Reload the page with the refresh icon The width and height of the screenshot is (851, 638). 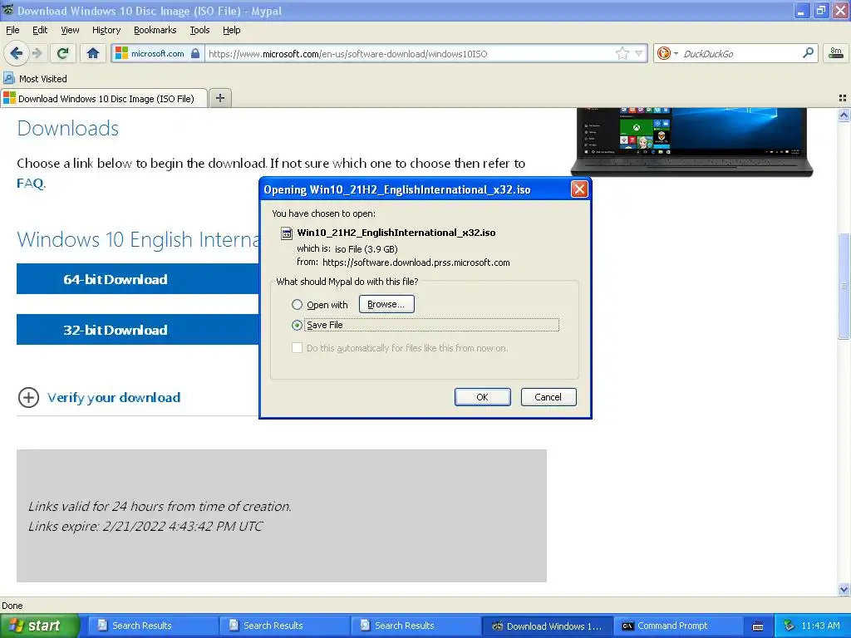(62, 53)
